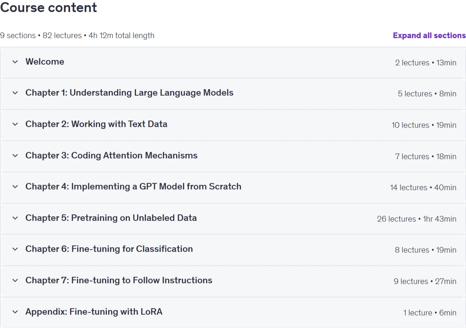
Task: Click the '8 lectures • 19min' text
Action: (x=426, y=250)
